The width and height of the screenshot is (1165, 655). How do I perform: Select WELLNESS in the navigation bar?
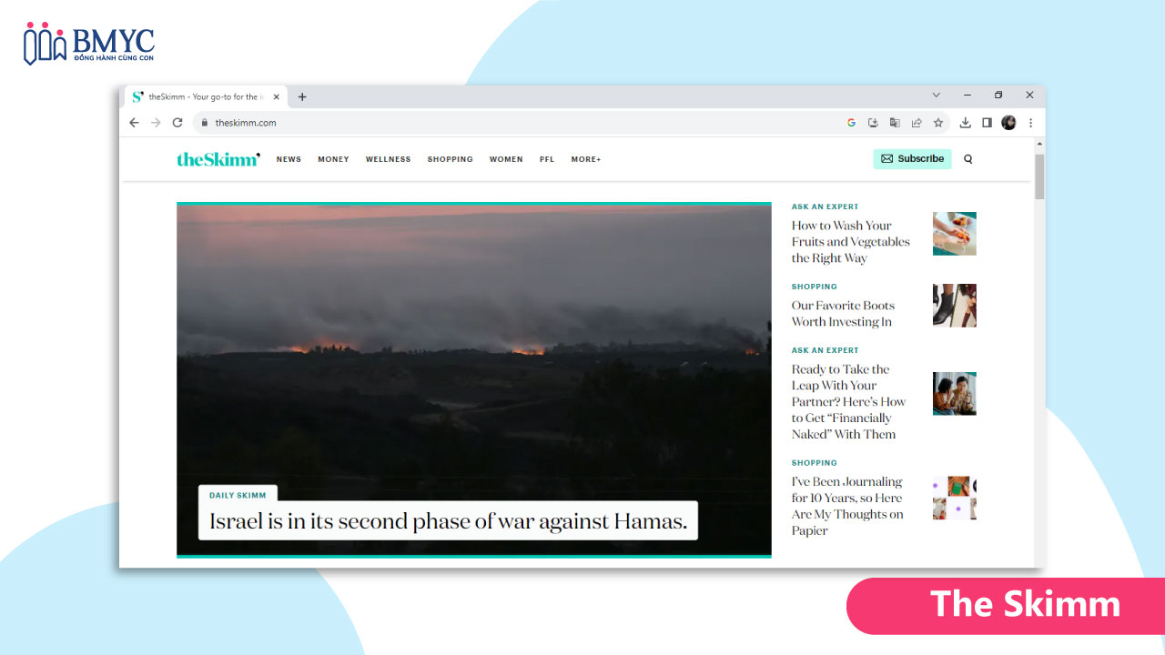point(388,159)
